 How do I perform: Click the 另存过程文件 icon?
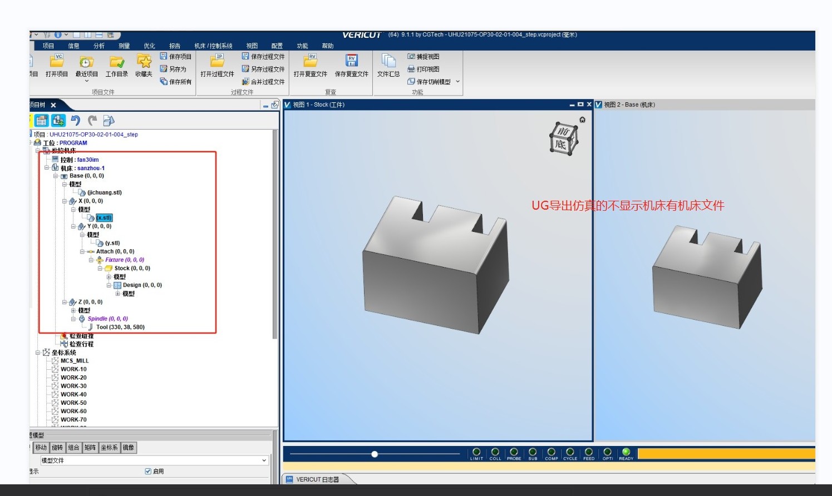245,69
